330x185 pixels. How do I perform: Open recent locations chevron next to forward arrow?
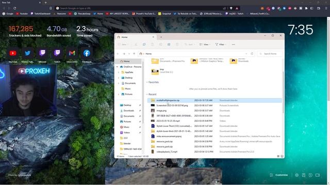[129, 54]
